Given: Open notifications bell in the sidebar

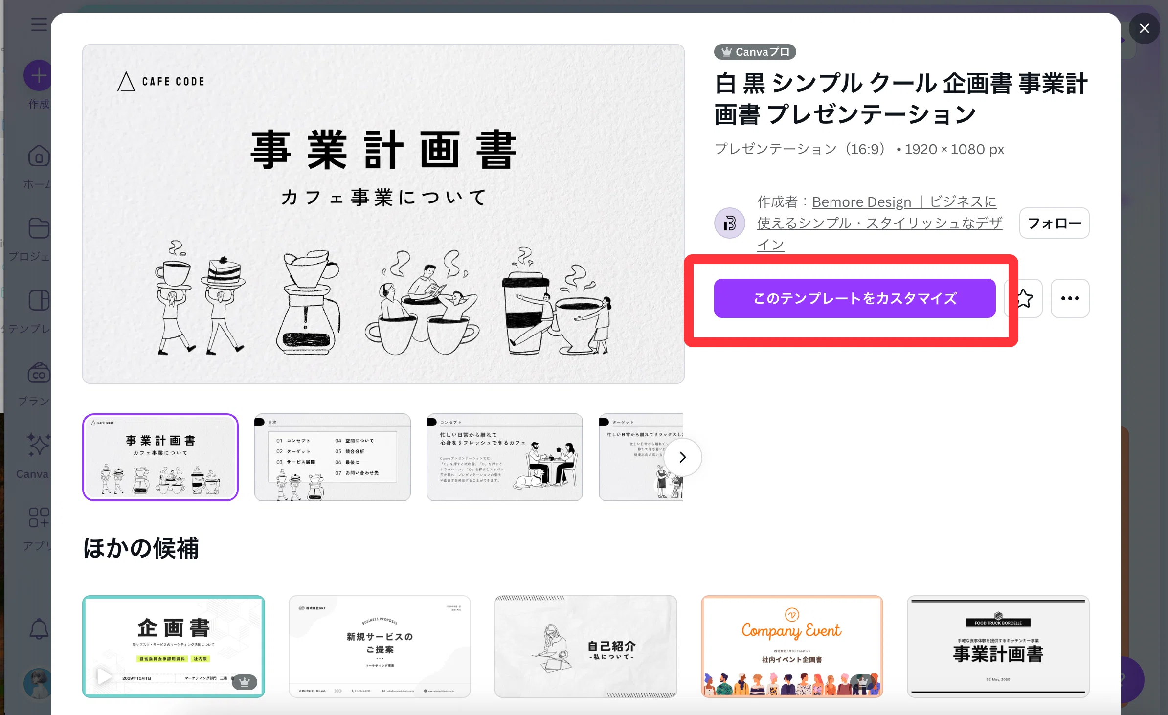Looking at the screenshot, I should click(x=39, y=629).
